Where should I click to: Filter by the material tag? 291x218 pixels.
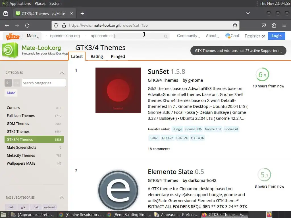coord(49,207)
